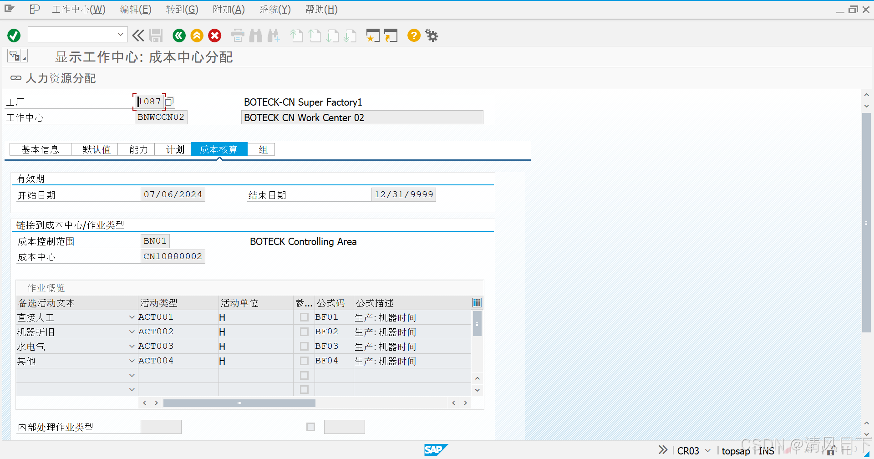Go to First Page icon
The width and height of the screenshot is (874, 459).
pos(297,35)
